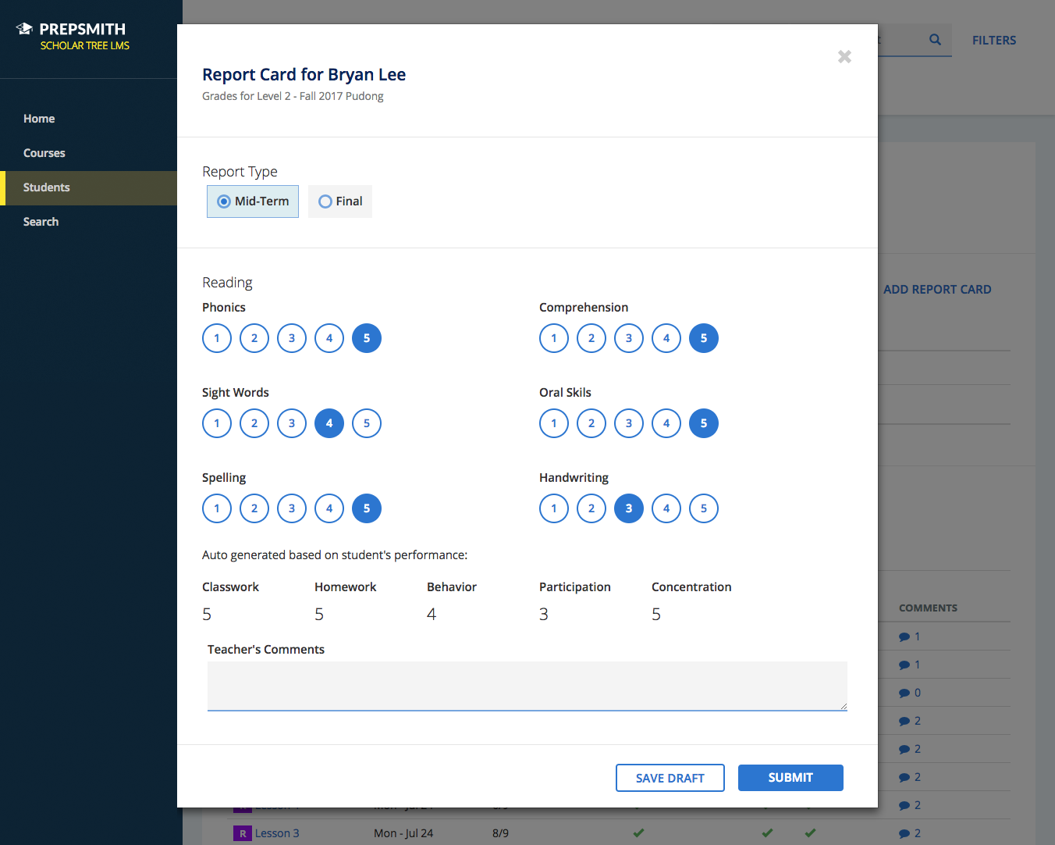1055x845 pixels.
Task: Mark Oral Skils as 2
Action: (591, 423)
